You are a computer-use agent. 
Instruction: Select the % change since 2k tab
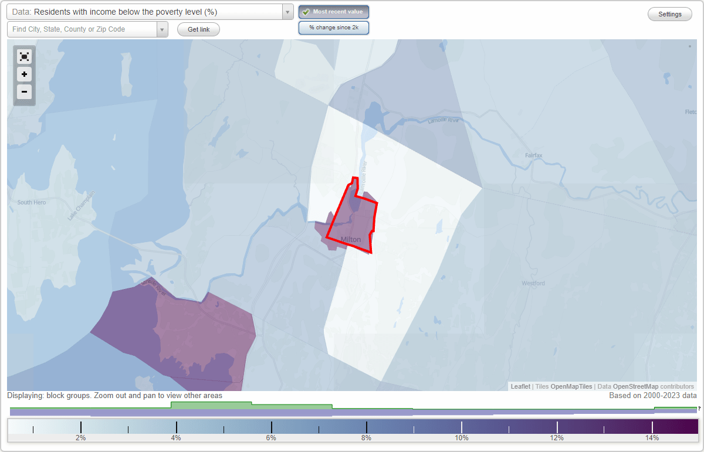(333, 27)
